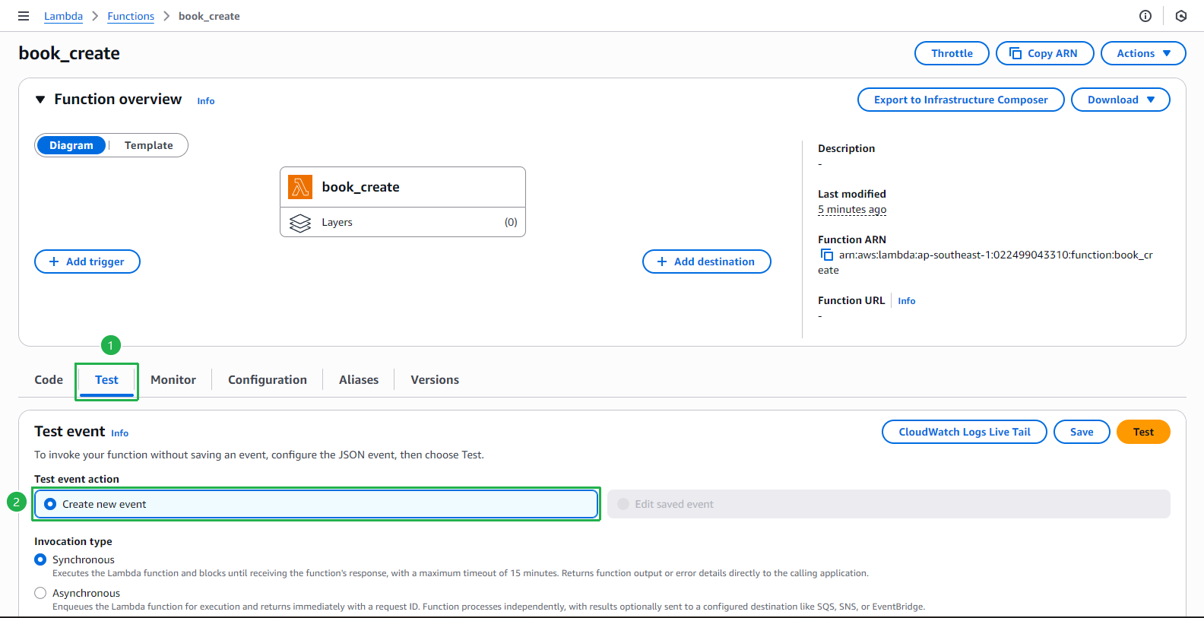This screenshot has width=1204, height=618.
Task: Click the Add destination button
Action: (x=707, y=261)
